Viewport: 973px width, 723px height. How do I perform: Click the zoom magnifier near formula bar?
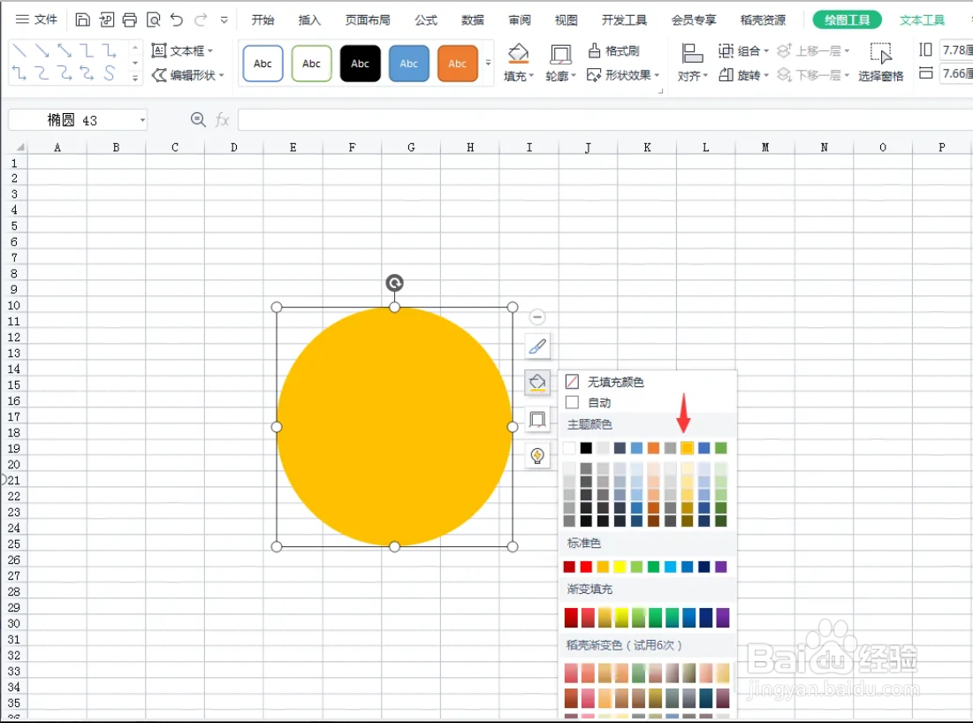[198, 120]
